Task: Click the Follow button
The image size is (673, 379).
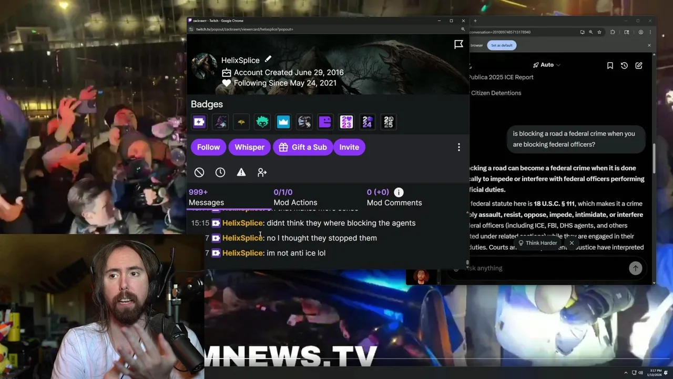Action: [208, 147]
